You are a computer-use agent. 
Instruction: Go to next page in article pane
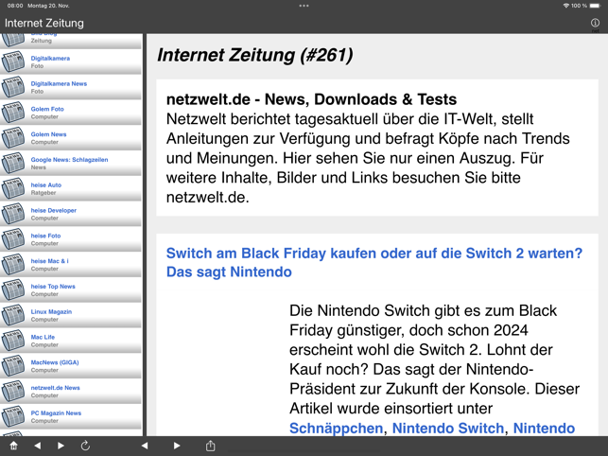(x=177, y=446)
